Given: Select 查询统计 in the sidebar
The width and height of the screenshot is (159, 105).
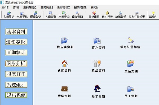Looking at the screenshot, I should click(x=16, y=53).
